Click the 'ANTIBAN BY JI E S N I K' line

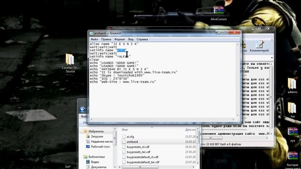[119, 69]
